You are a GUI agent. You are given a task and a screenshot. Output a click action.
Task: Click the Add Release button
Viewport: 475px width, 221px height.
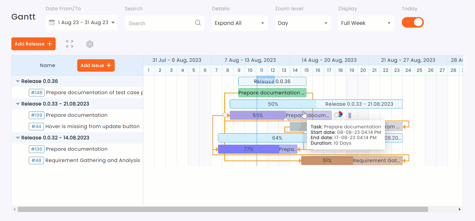point(33,44)
